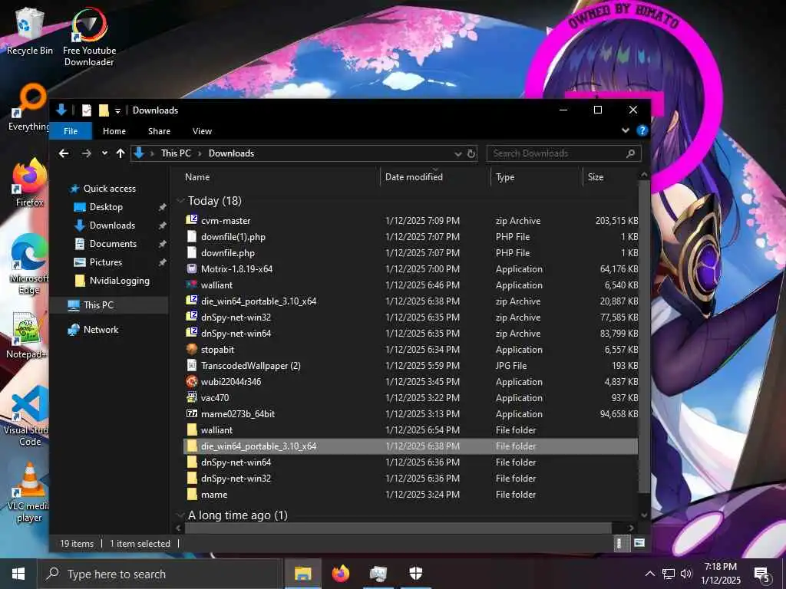Open the recent locations dropdown arrow

pos(104,153)
